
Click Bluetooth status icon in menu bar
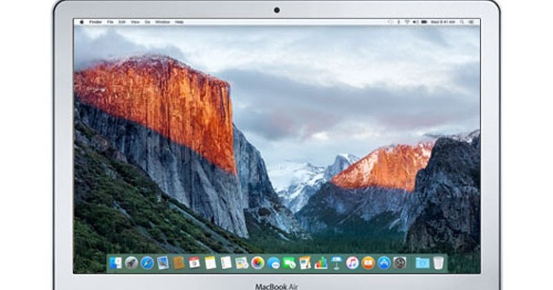coord(399,22)
